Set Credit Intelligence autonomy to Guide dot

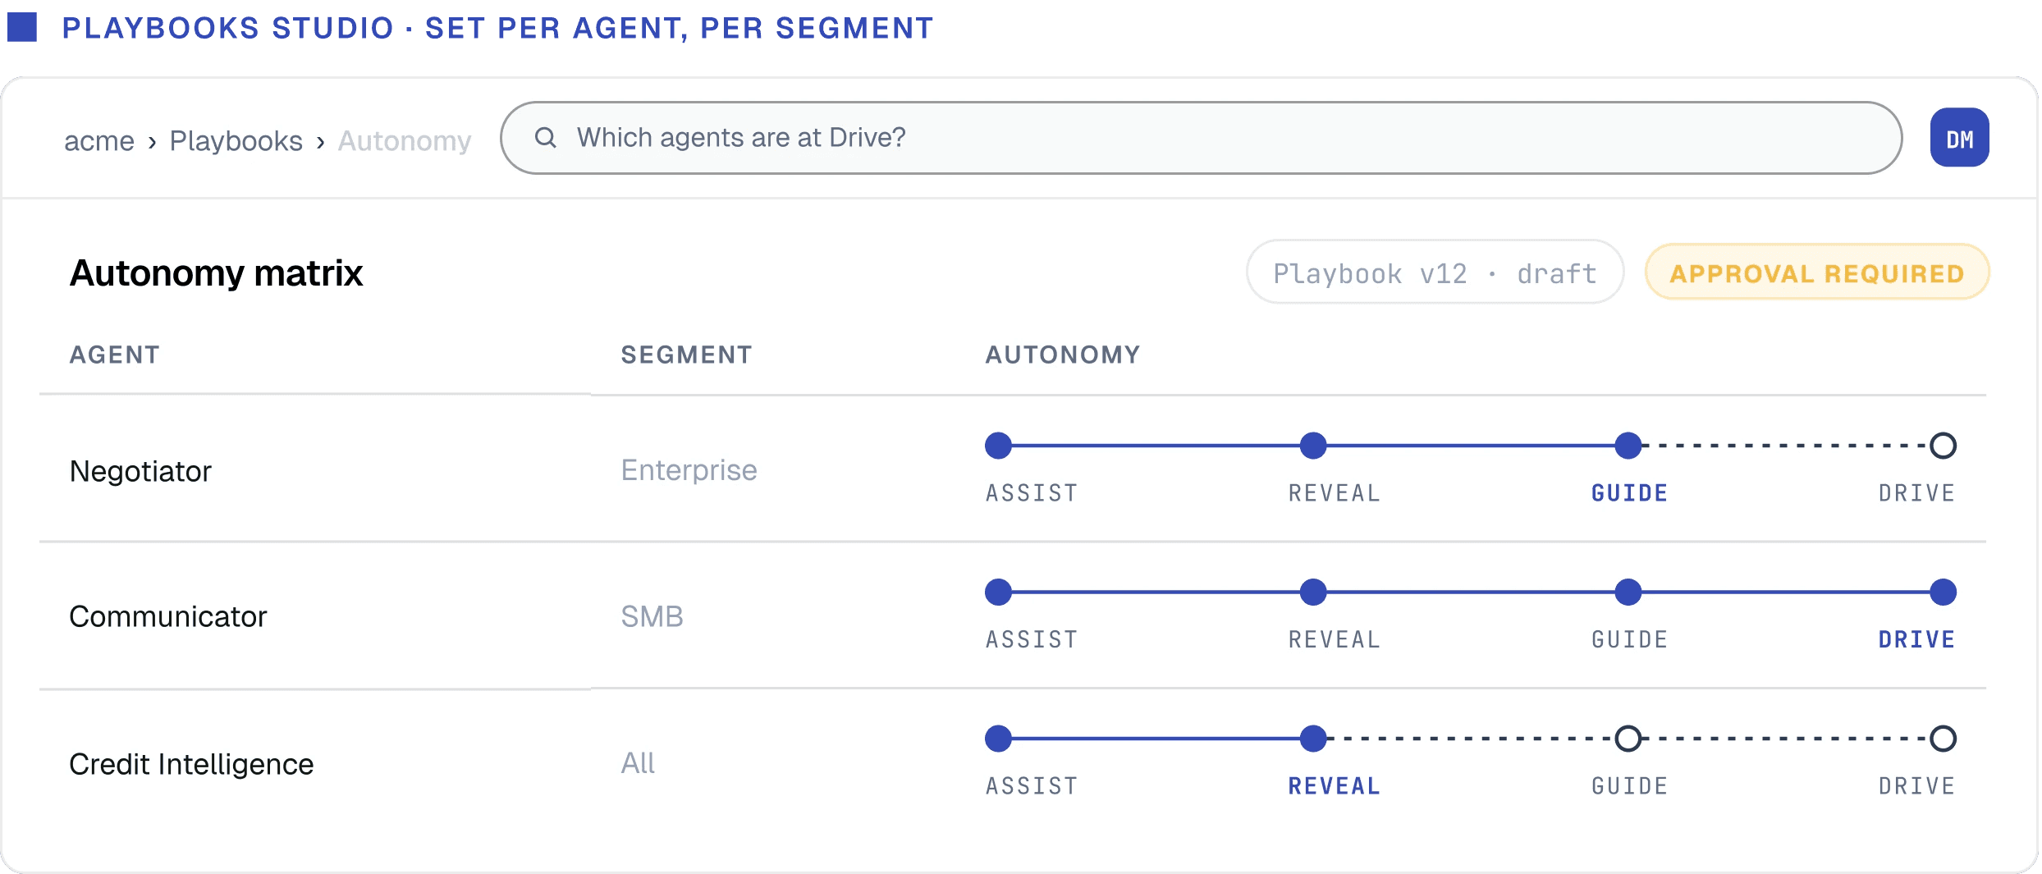click(1628, 739)
